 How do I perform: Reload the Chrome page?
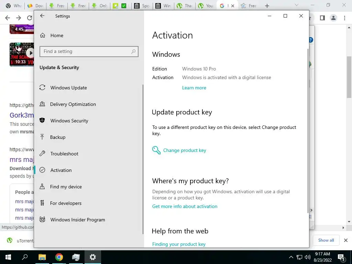[x=30, y=18]
